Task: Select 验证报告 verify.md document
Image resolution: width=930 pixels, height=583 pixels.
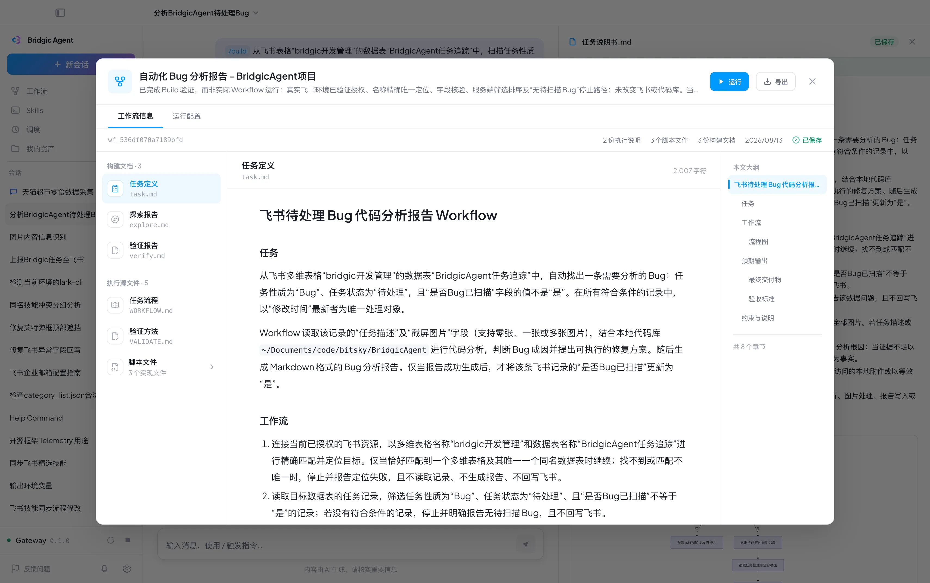Action: (161, 250)
